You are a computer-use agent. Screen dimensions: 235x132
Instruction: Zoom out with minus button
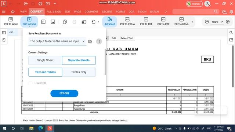(207, 22)
